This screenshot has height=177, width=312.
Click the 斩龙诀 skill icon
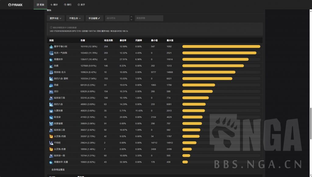click(x=51, y=117)
